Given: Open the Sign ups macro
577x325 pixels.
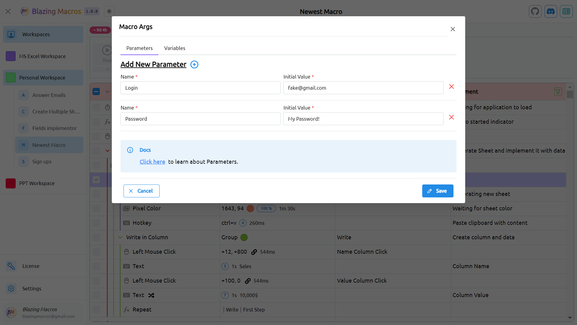Looking at the screenshot, I should click(49, 162).
